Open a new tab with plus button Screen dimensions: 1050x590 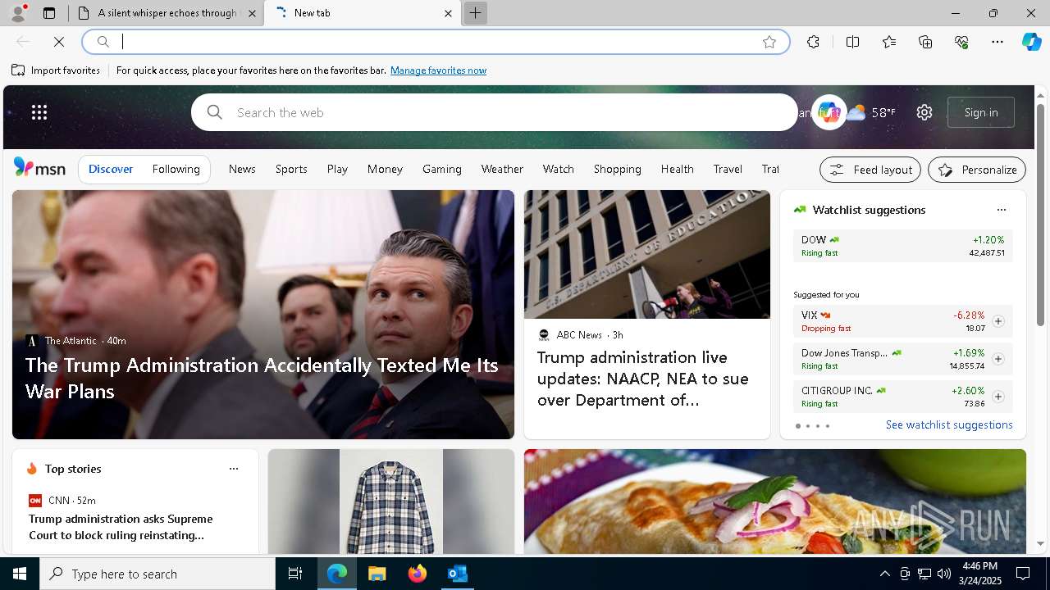(x=475, y=13)
